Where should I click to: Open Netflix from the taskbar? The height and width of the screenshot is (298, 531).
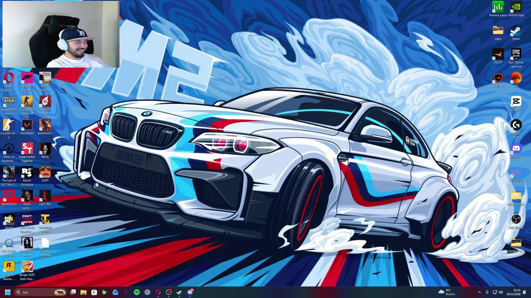point(126,292)
